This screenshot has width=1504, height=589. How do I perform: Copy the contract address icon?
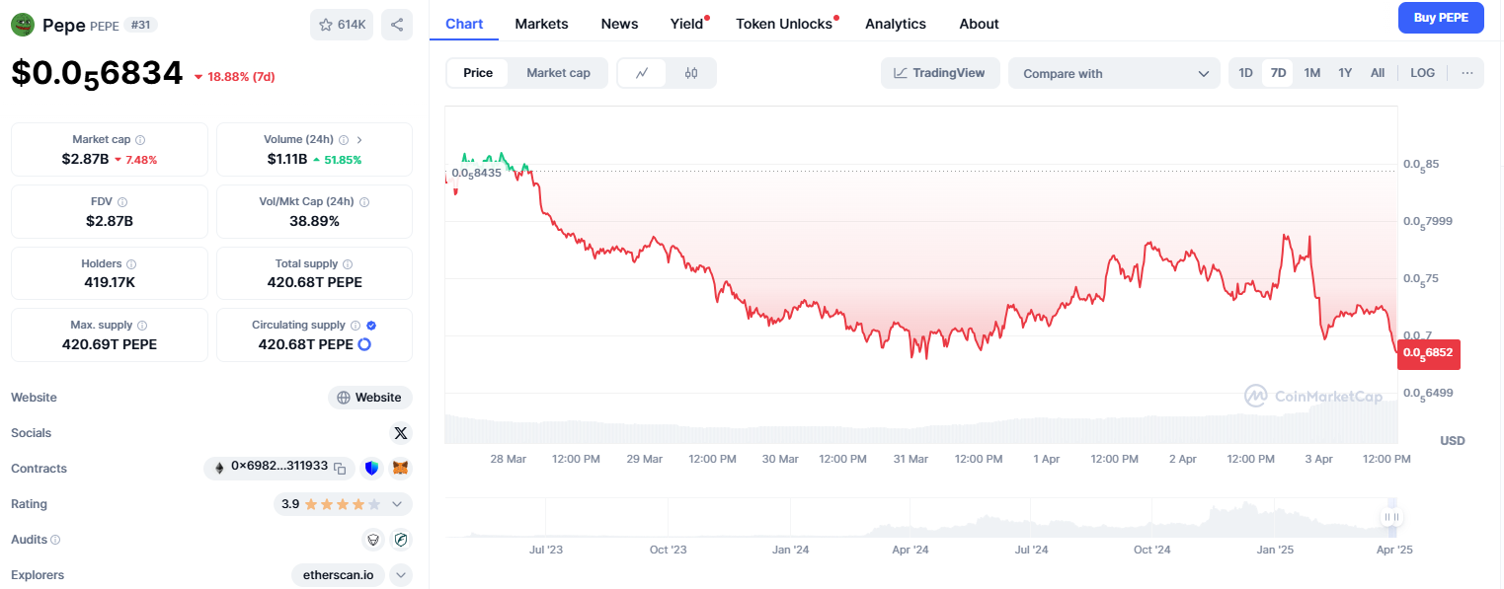(x=340, y=468)
